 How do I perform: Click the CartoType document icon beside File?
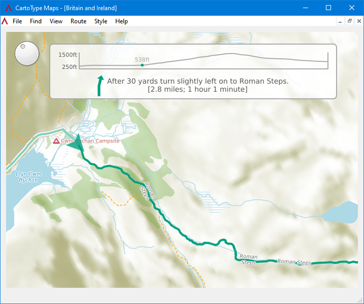(x=5, y=21)
